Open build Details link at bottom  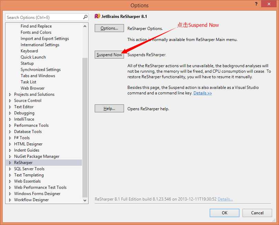coord(225,199)
